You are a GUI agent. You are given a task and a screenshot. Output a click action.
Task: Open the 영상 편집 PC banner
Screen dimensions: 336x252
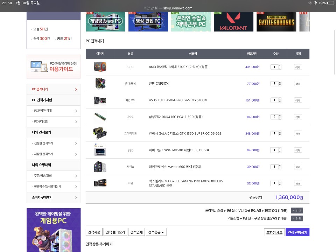tap(148, 21)
